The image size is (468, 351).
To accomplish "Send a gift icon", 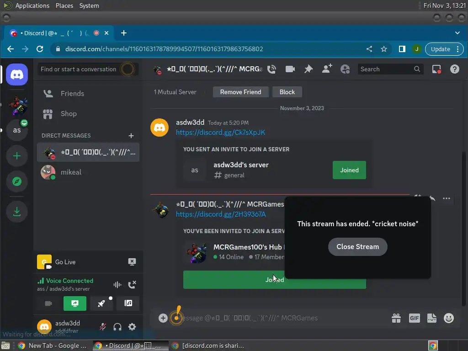I will (x=396, y=318).
